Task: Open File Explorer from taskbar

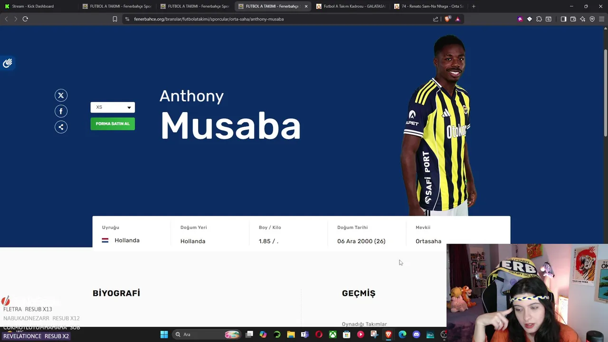Action: 291,334
